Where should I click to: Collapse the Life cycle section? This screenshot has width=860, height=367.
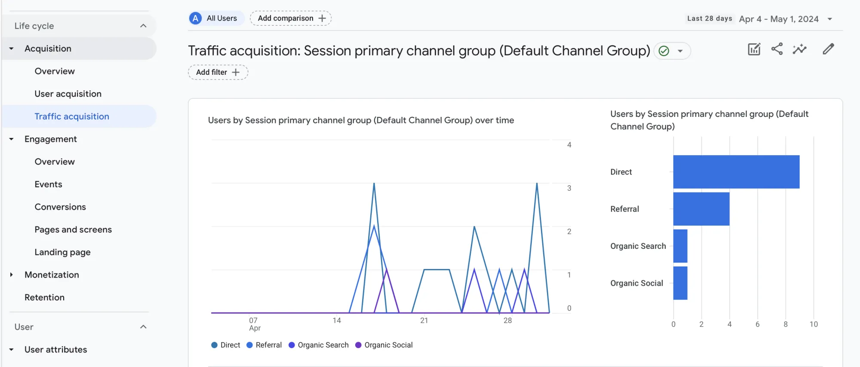coord(143,26)
